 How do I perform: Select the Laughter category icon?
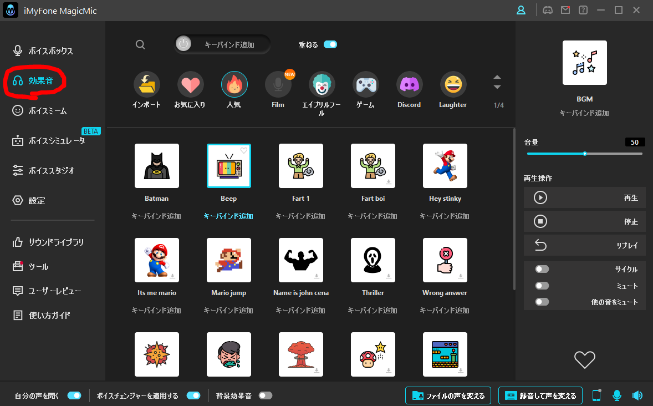tap(453, 85)
